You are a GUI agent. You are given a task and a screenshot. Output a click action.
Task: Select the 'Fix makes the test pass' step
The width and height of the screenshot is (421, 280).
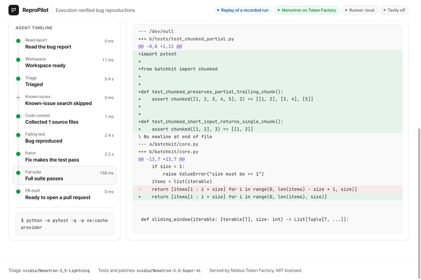click(64, 157)
